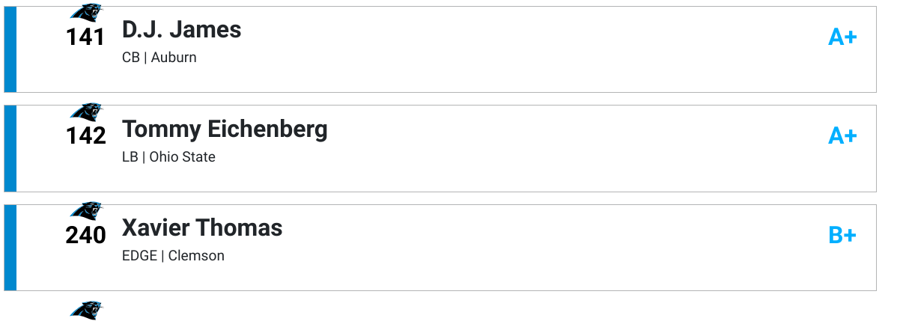The width and height of the screenshot is (897, 330).
Task: Open Xavier Thomas player name
Action: pos(202,228)
